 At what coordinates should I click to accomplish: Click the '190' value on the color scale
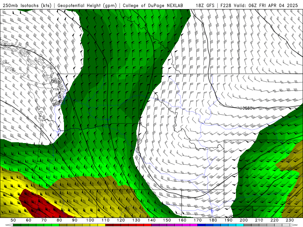coord(228,220)
